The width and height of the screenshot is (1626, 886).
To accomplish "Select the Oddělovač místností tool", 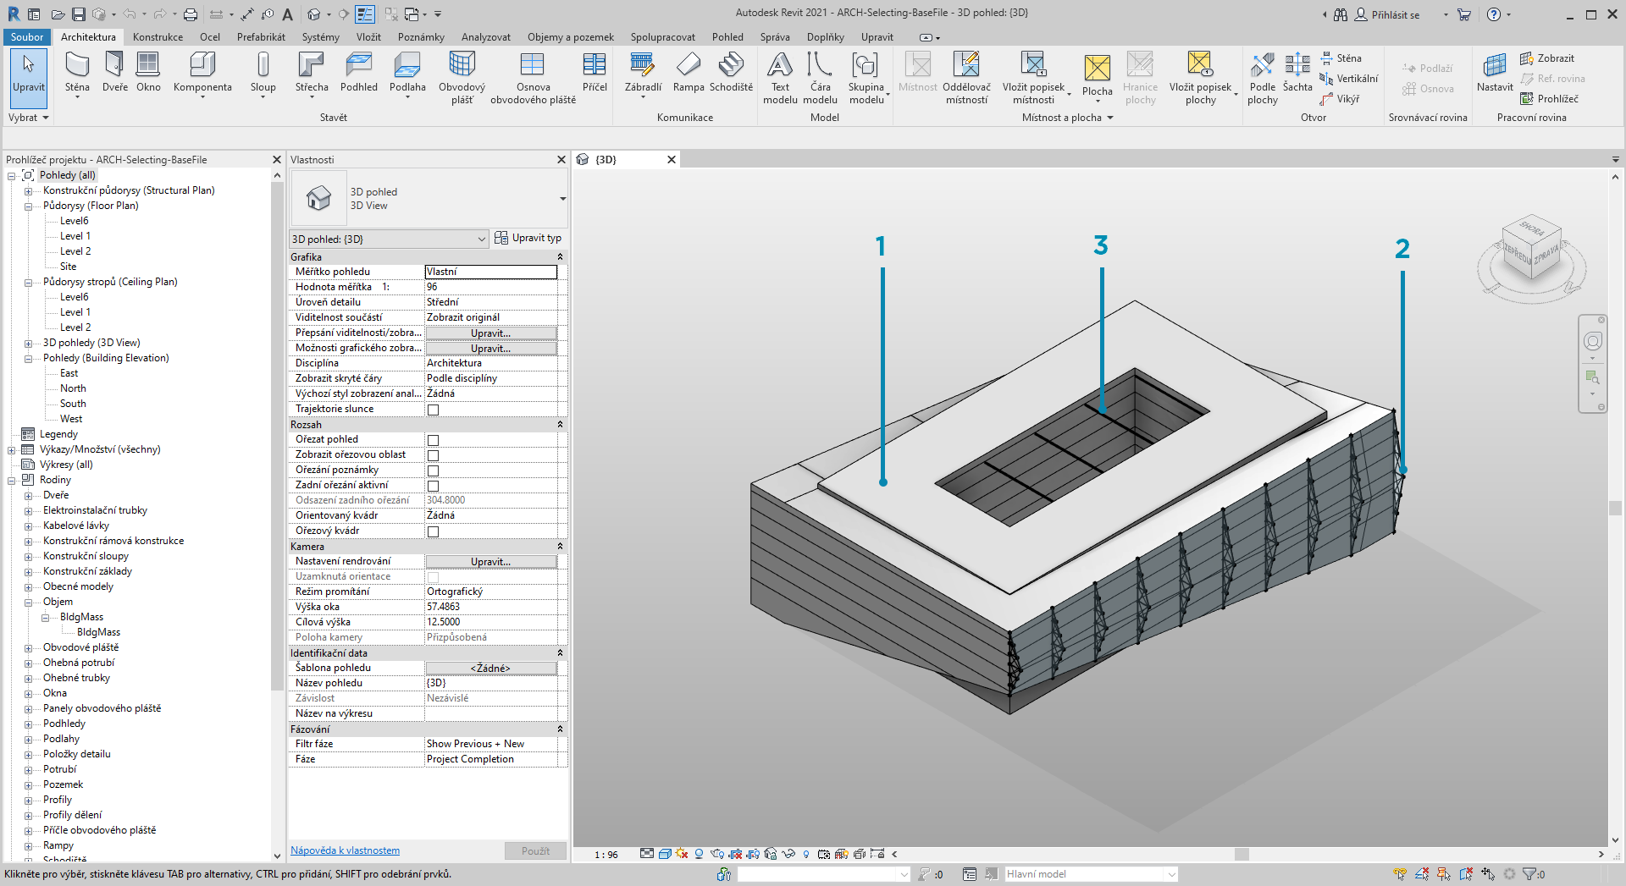I will pyautogui.click(x=966, y=78).
